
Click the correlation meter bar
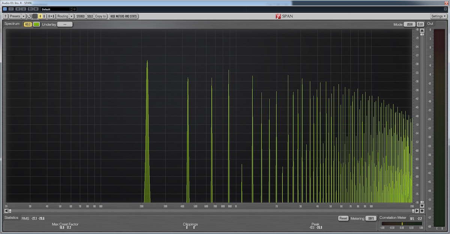coord(402,224)
